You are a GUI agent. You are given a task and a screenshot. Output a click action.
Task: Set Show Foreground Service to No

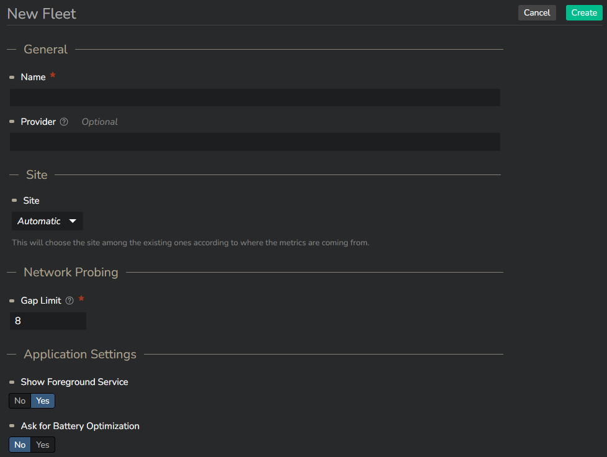pyautogui.click(x=20, y=401)
